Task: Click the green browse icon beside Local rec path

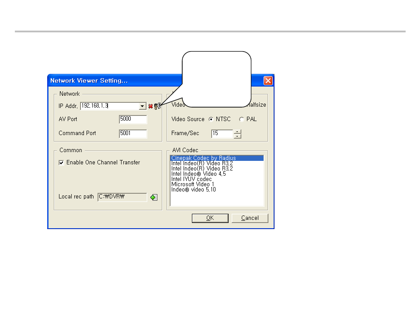Action: click(154, 197)
